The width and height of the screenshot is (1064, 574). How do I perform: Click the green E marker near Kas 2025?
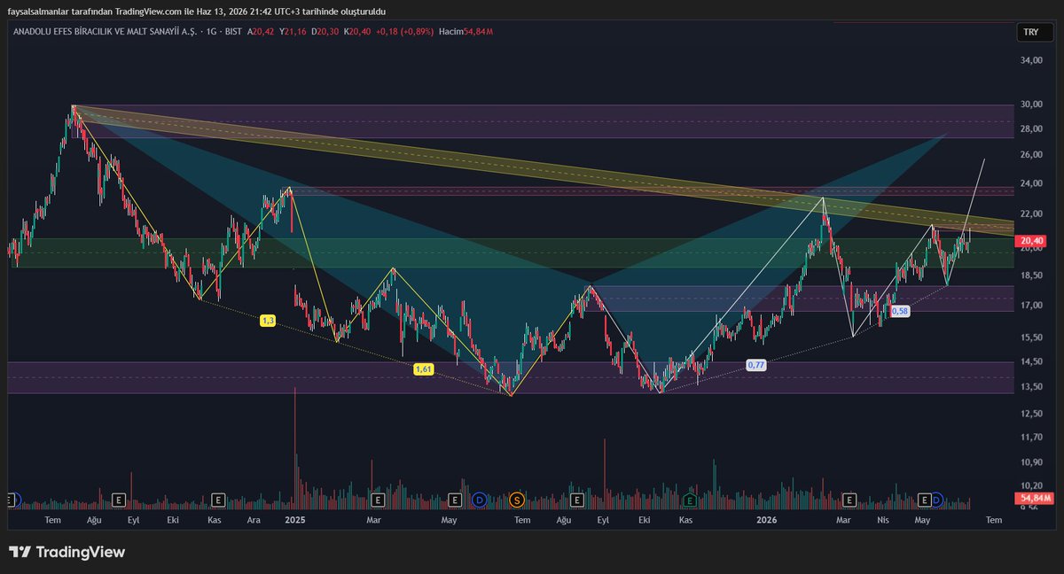tap(688, 500)
